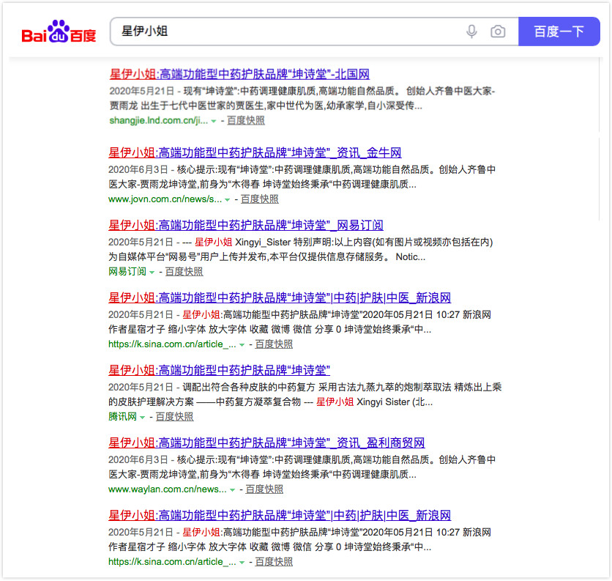Image resolution: width=612 pixels, height=581 pixels.
Task: Click the www.jovn.com.cn/news green URL
Action: [165, 199]
